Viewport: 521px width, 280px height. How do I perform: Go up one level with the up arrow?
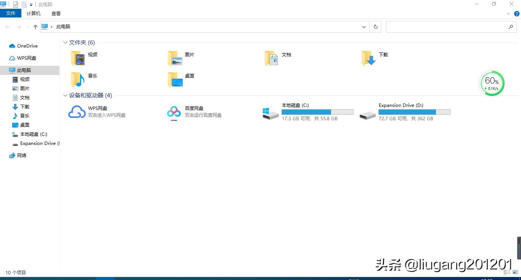tap(35, 27)
